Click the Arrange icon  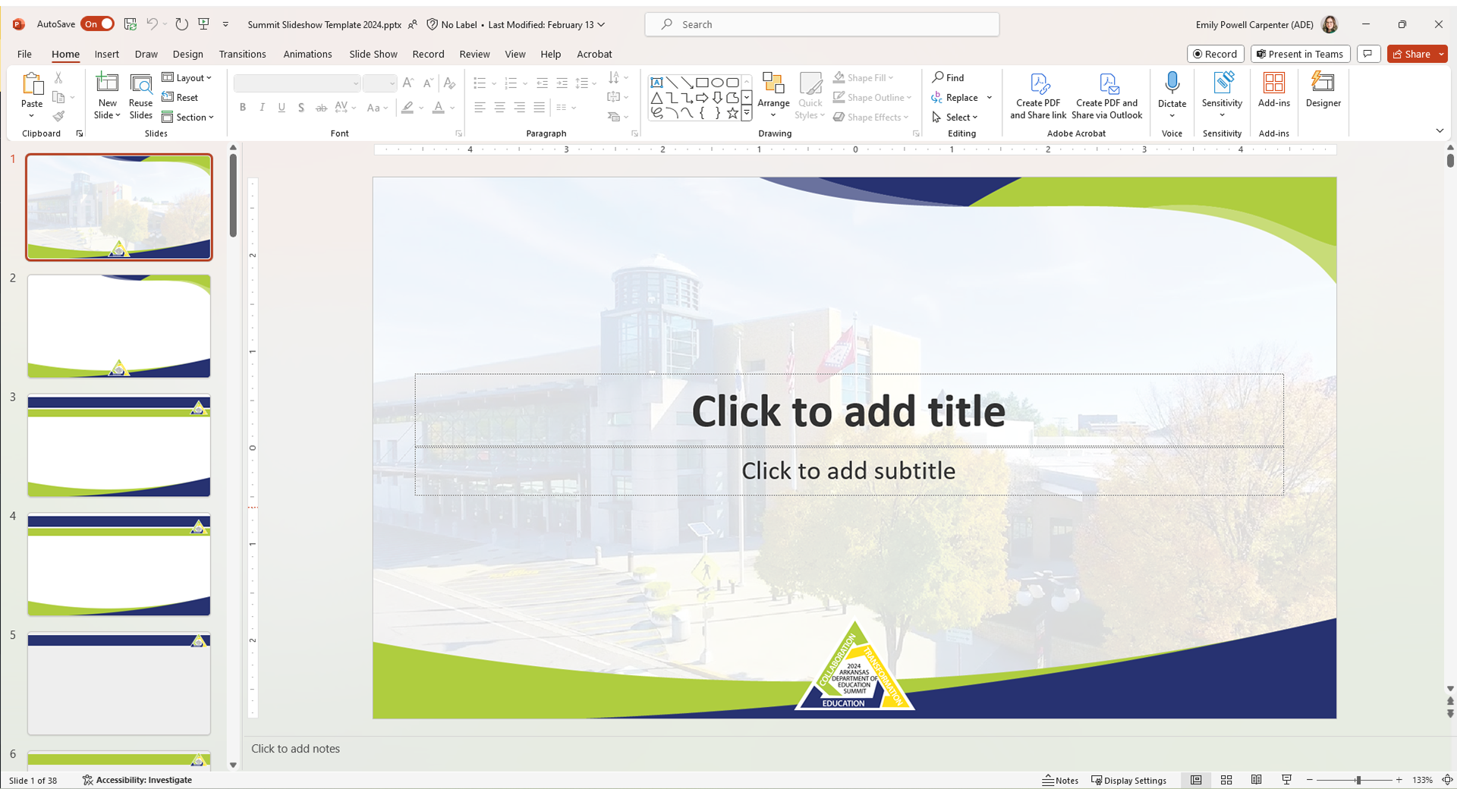click(x=773, y=83)
